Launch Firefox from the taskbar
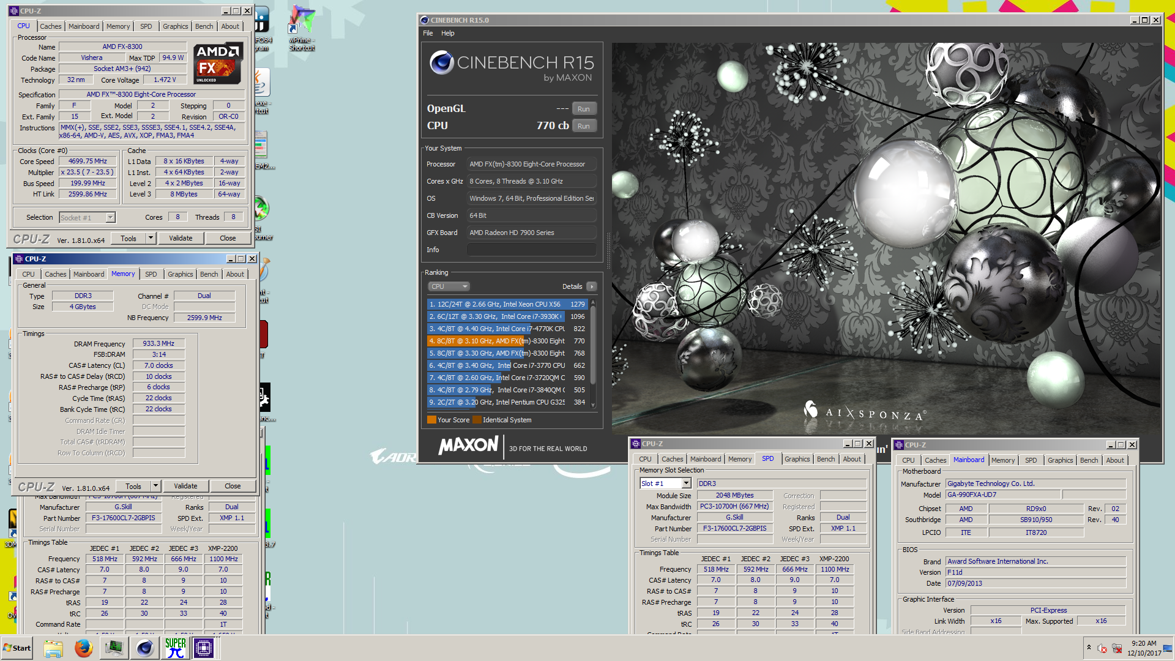 coord(84,648)
